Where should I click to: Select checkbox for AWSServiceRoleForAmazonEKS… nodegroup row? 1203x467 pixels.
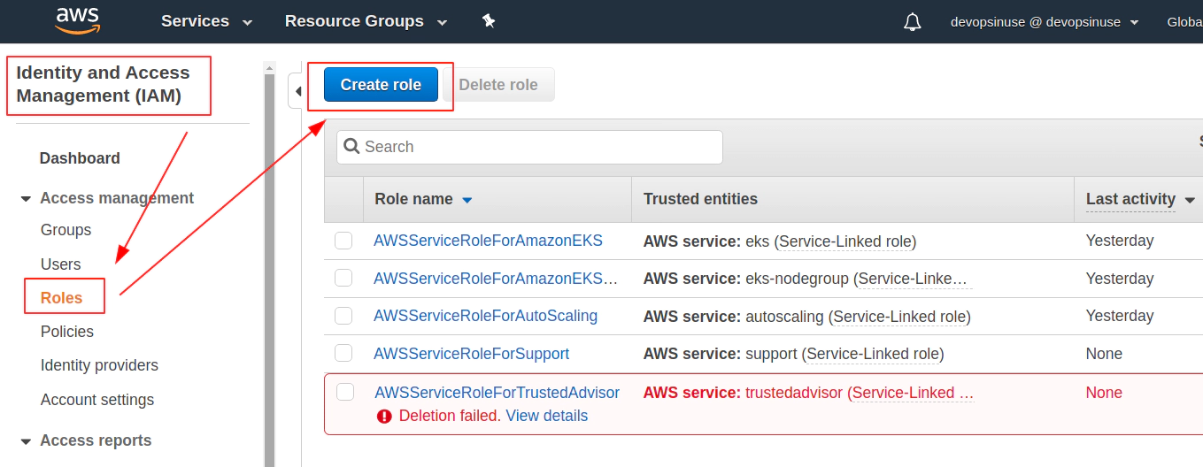pos(343,279)
